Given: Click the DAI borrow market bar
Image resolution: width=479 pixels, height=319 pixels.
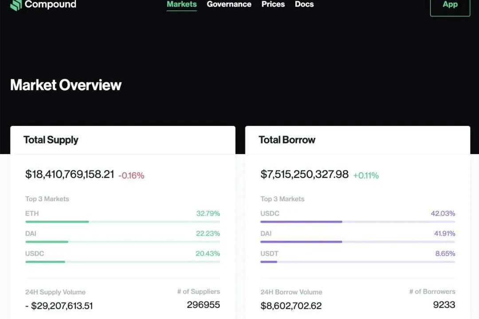Looking at the screenshot, I should click(x=357, y=242).
